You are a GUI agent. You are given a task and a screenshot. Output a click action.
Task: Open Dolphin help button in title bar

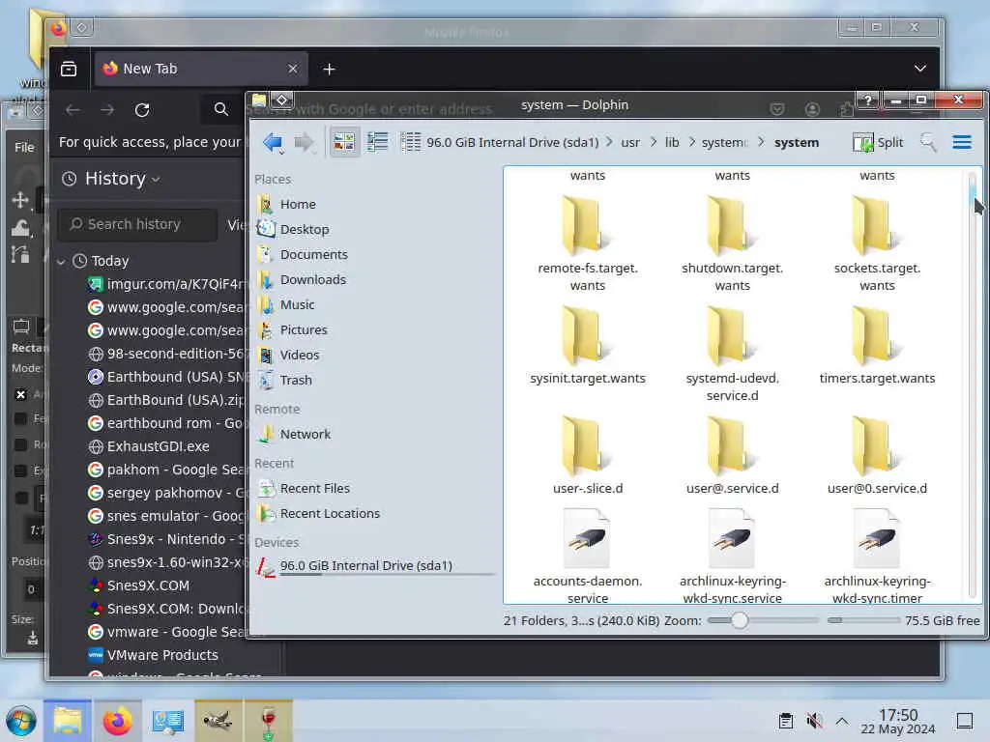[x=868, y=100]
